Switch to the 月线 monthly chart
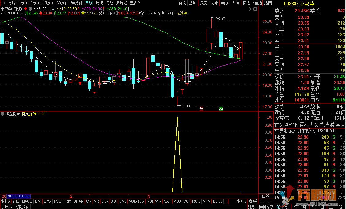Viewport: 346px width, 209px height. coord(110,3)
